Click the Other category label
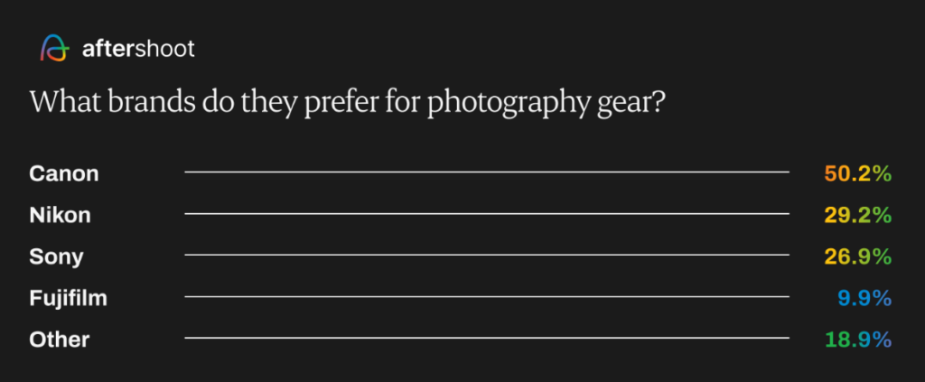The width and height of the screenshot is (925, 382). (x=59, y=340)
